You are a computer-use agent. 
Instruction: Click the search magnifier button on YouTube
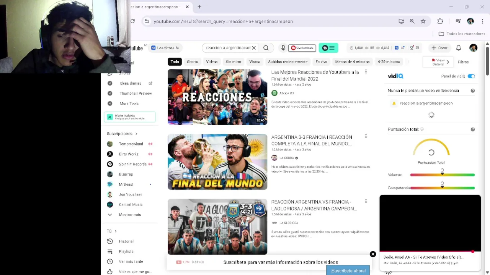(266, 48)
